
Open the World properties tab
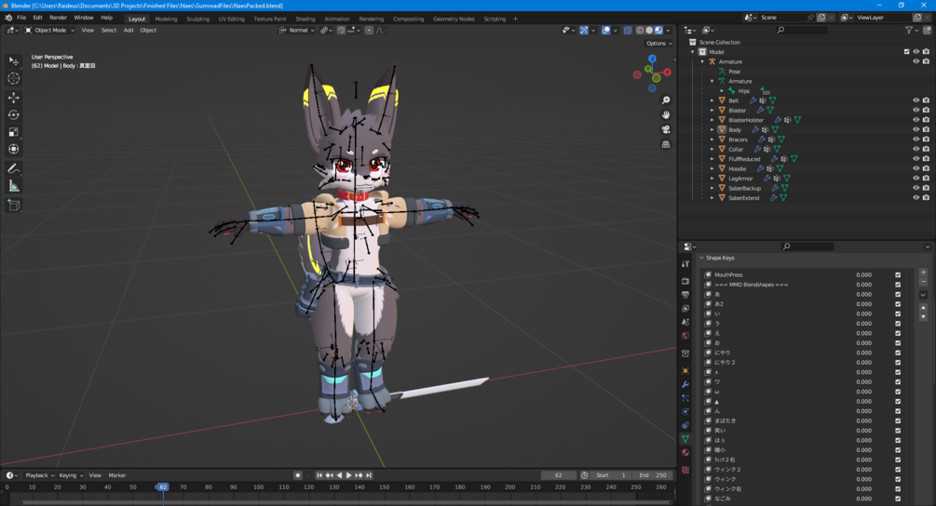685,336
